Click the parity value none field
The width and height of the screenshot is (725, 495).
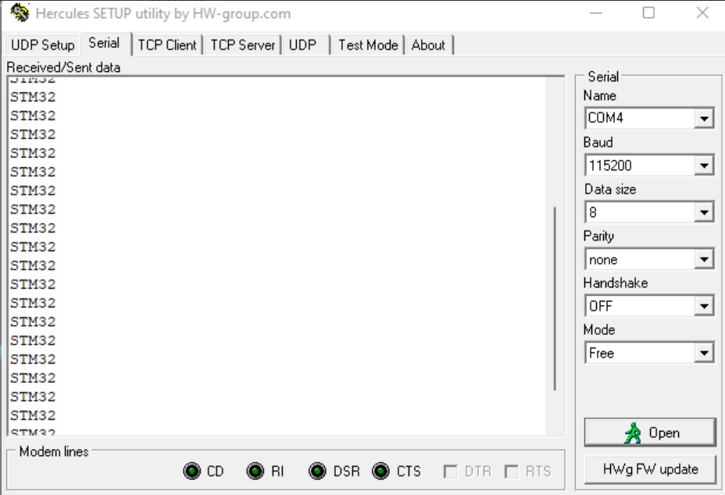click(640, 259)
